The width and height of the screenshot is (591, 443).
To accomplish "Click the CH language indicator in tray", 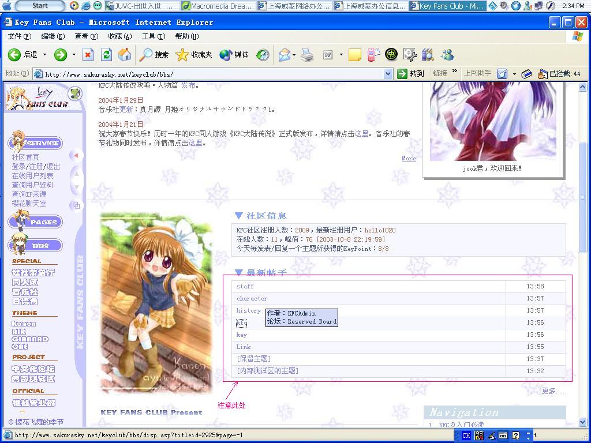I will coord(466,436).
